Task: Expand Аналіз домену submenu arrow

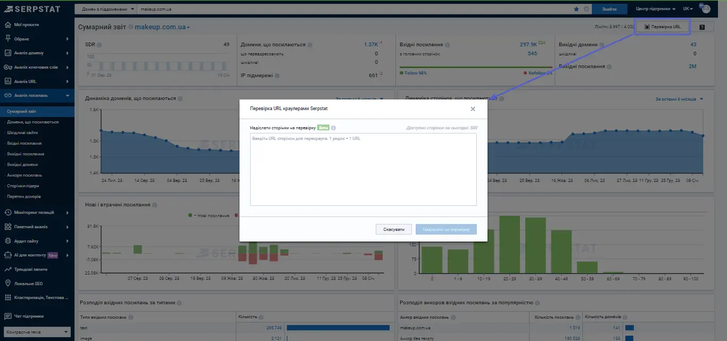Action: [67, 53]
